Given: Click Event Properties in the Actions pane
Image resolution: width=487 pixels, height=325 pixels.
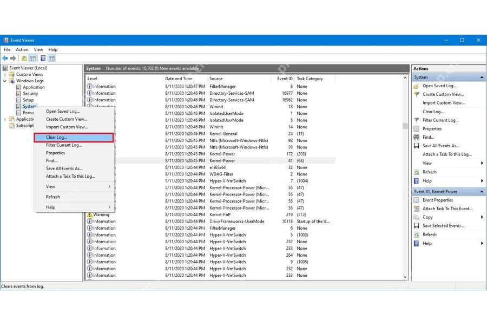Looking at the screenshot, I should (x=438, y=200).
